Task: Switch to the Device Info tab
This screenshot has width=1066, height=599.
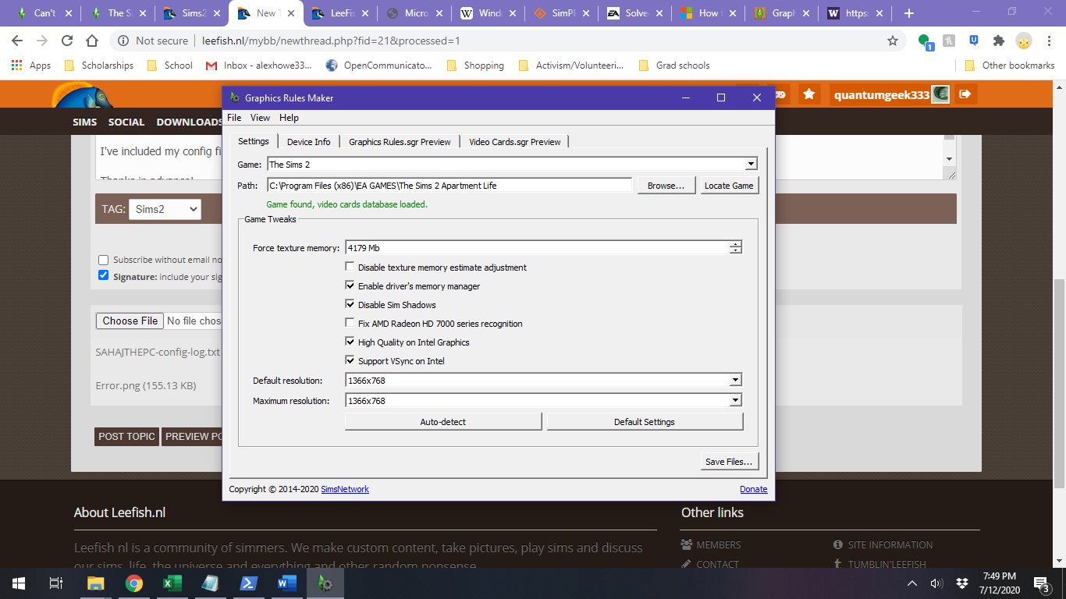Action: point(308,142)
